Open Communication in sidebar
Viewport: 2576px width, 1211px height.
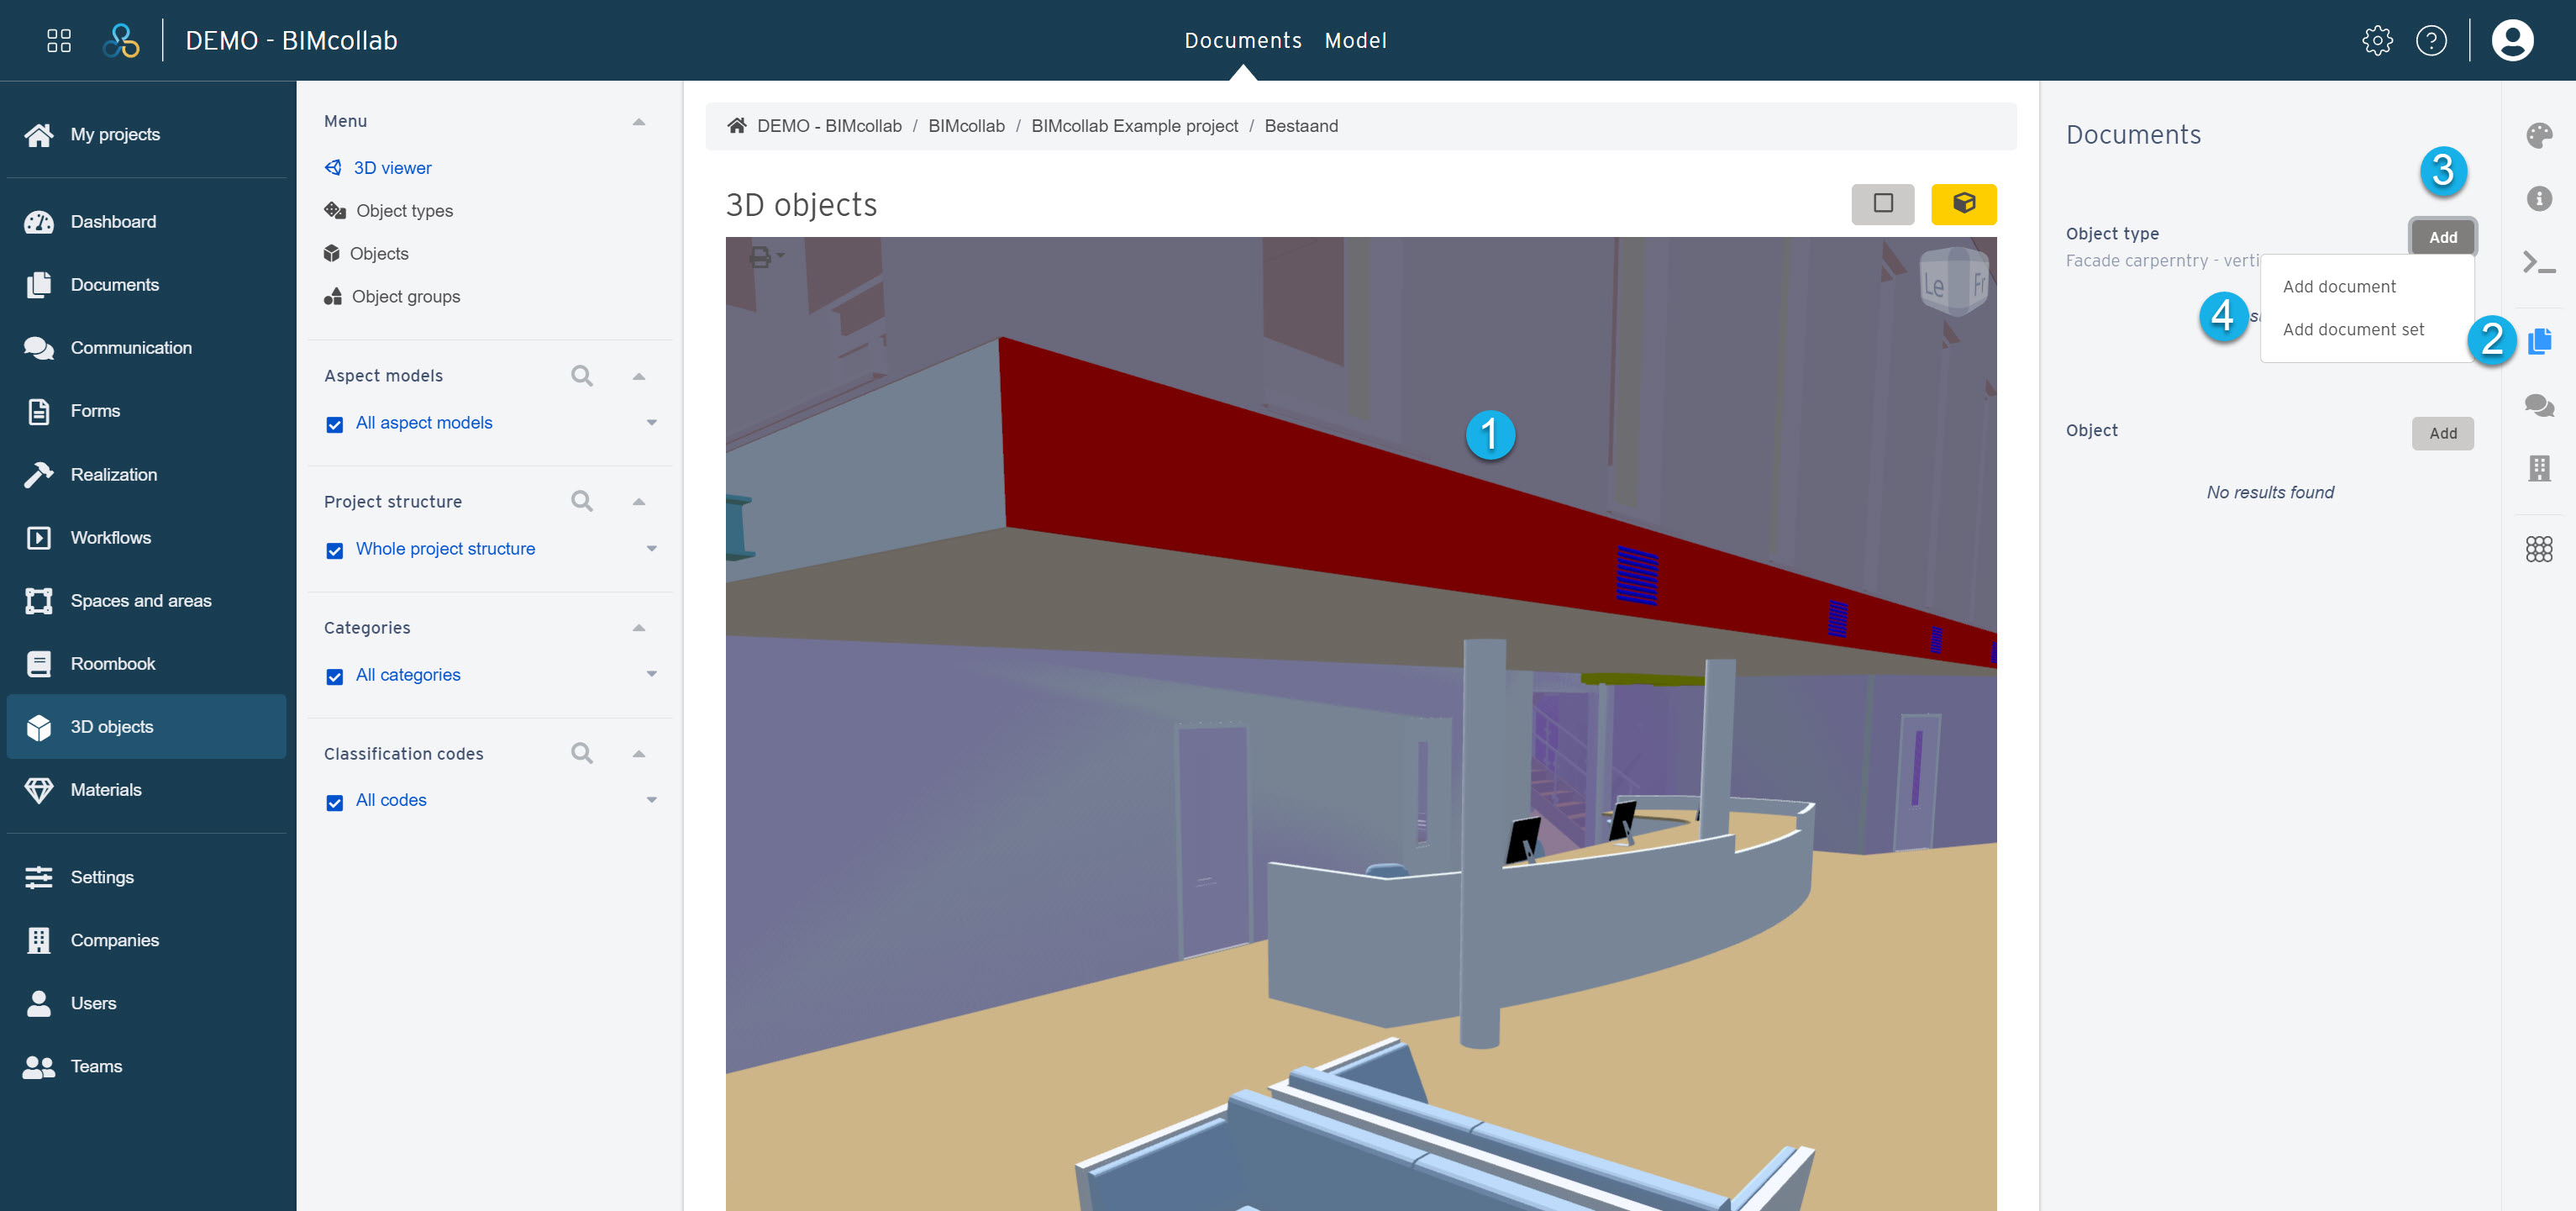pos(147,348)
